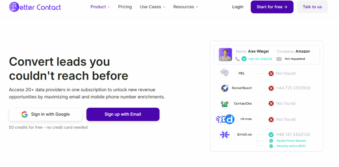Open the Login link
This screenshot has height=167, width=339.
pos(238,7)
